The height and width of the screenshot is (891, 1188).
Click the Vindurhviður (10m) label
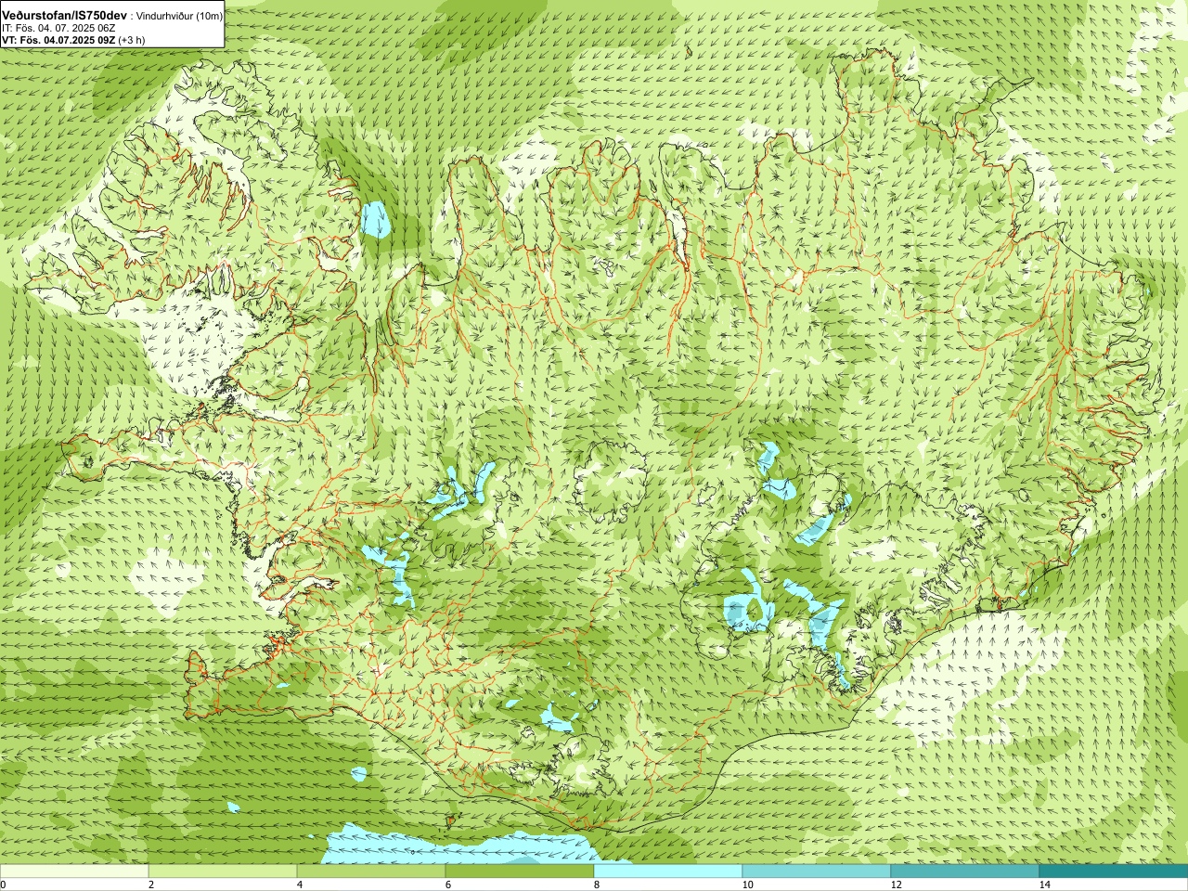(179, 17)
